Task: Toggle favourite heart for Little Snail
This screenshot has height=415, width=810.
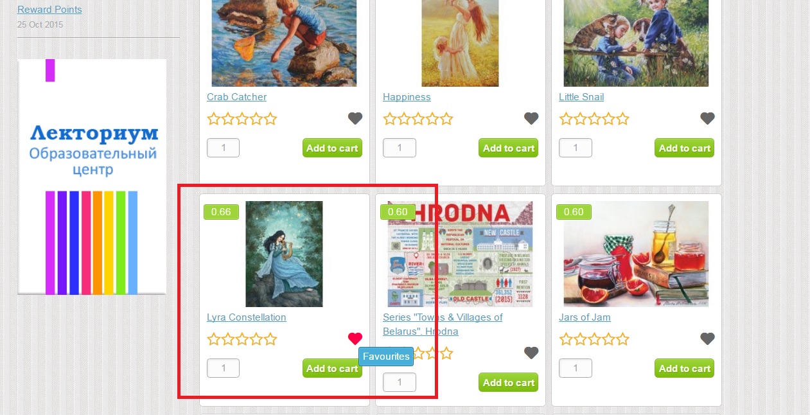Action: [707, 118]
